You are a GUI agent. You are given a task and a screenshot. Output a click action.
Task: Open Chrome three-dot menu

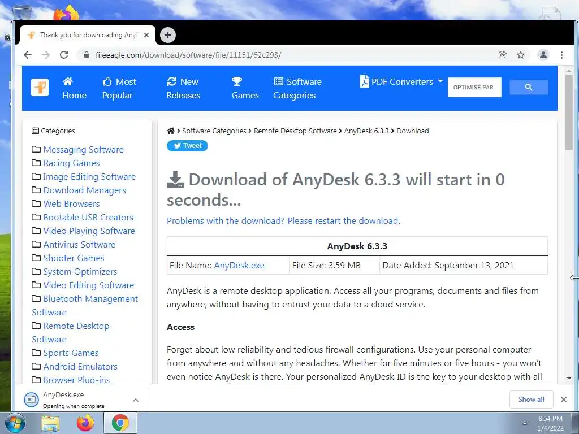click(561, 55)
